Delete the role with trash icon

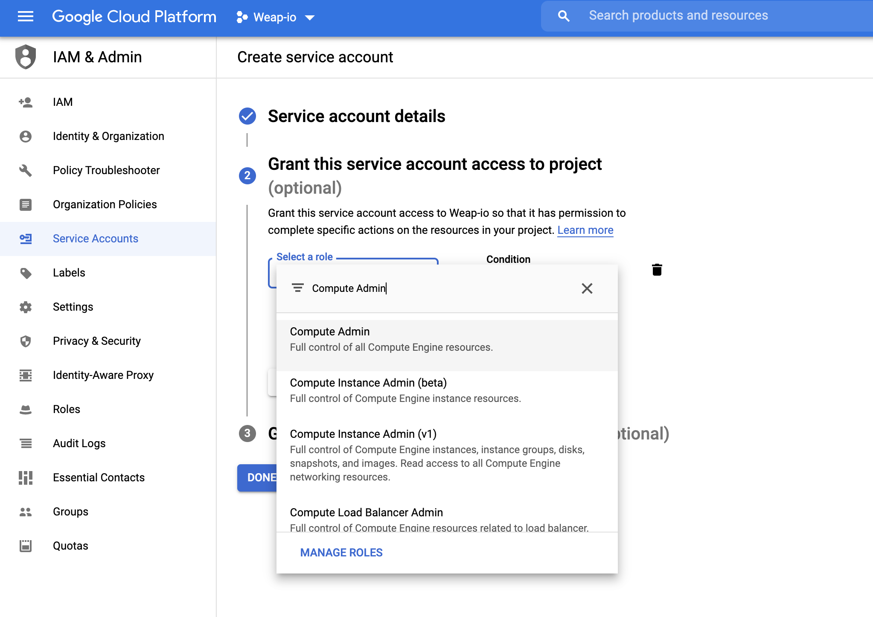point(657,270)
